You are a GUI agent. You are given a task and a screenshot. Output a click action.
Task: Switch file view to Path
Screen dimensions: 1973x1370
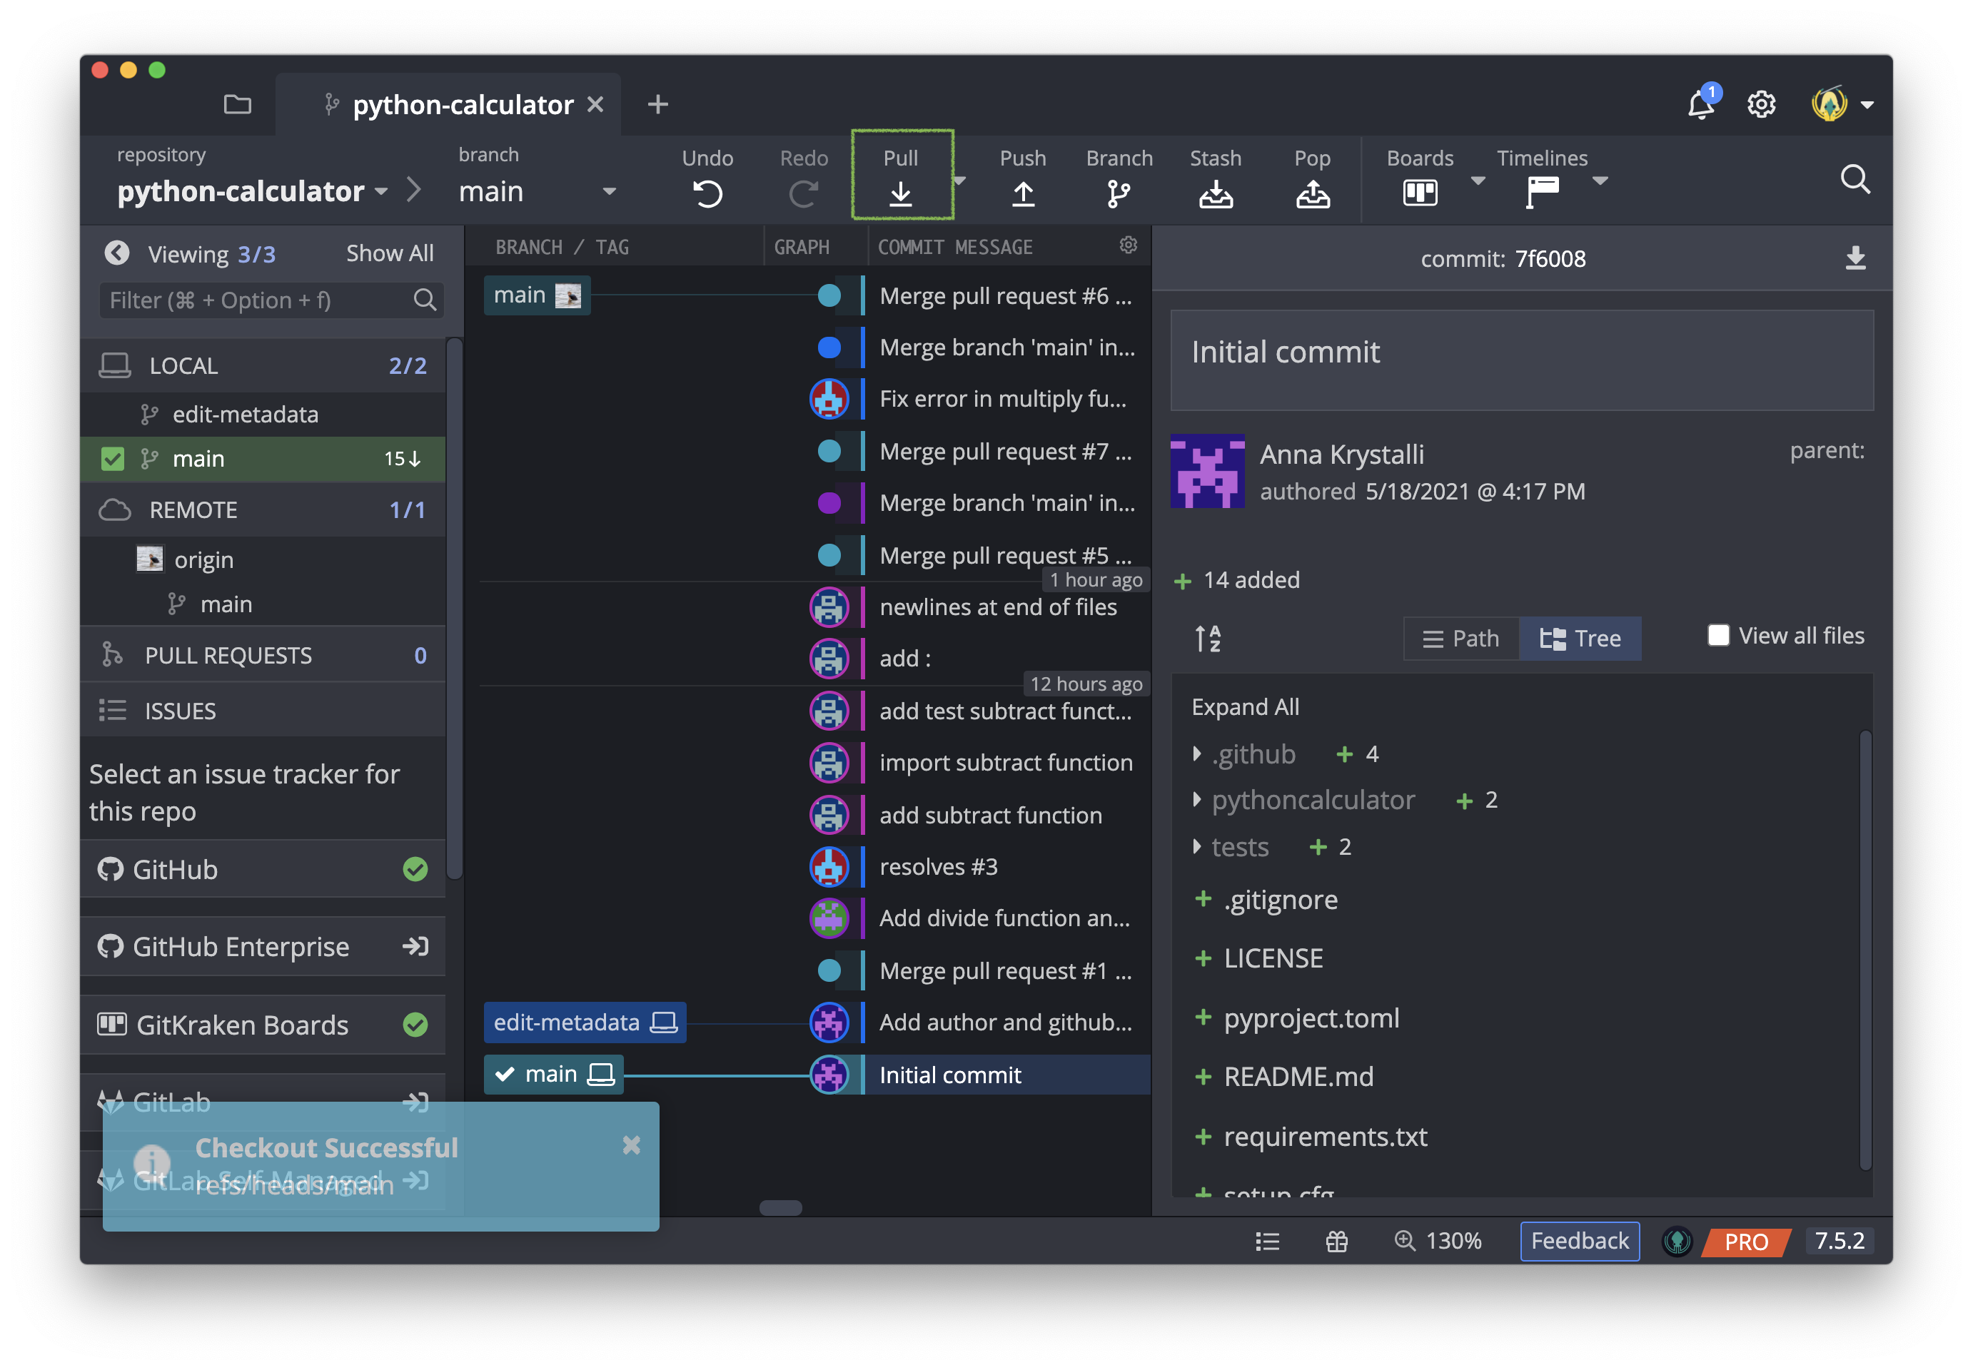pos(1460,638)
